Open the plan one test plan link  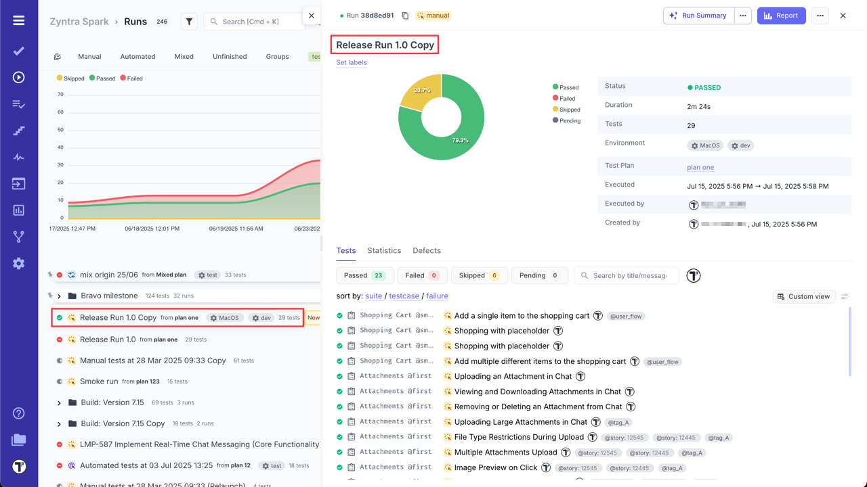click(x=700, y=167)
